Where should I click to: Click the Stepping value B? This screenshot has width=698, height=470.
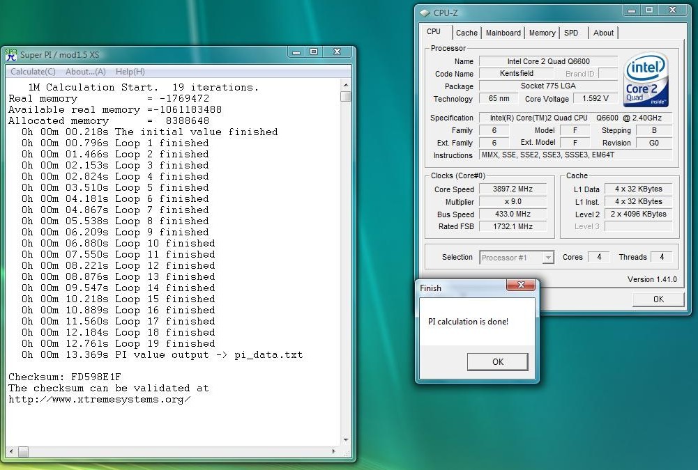(x=654, y=130)
